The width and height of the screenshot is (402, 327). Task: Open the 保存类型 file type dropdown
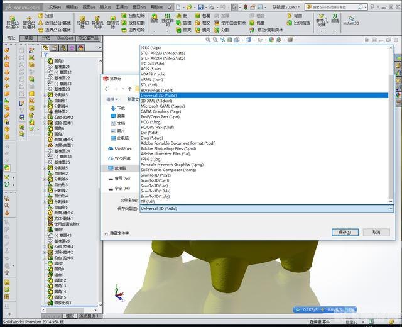click(x=266, y=208)
